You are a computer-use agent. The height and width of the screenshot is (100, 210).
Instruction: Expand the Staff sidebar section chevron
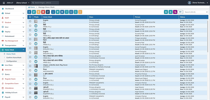point(23,18)
